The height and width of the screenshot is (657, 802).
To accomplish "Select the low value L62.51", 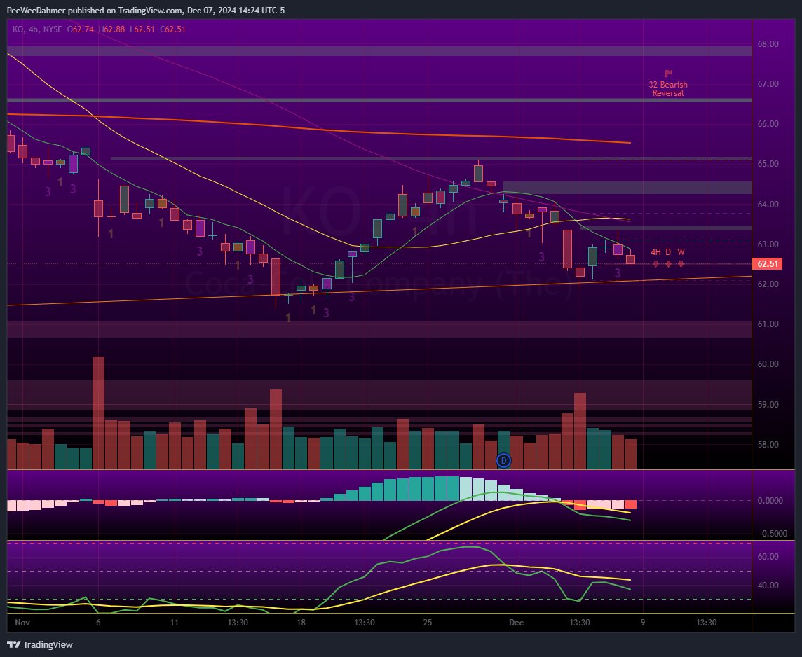I will click(x=142, y=29).
